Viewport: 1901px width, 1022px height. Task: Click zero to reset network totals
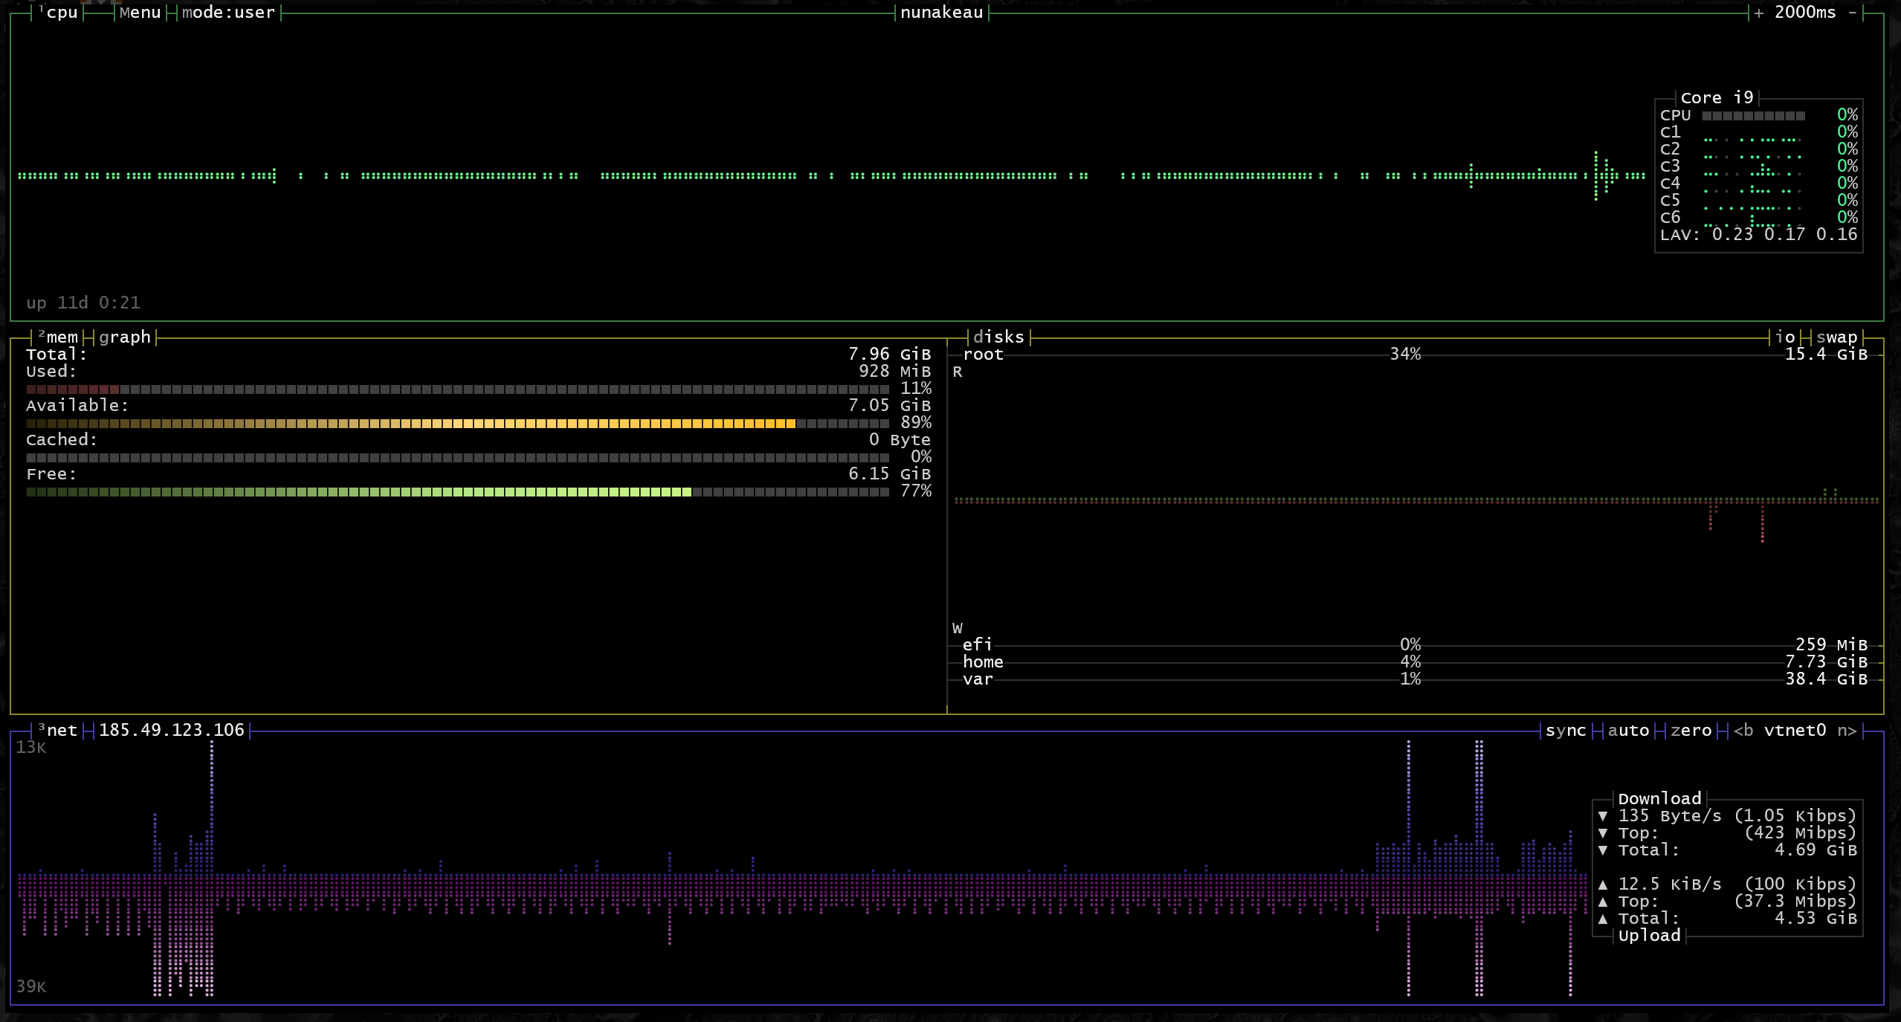pos(1691,731)
